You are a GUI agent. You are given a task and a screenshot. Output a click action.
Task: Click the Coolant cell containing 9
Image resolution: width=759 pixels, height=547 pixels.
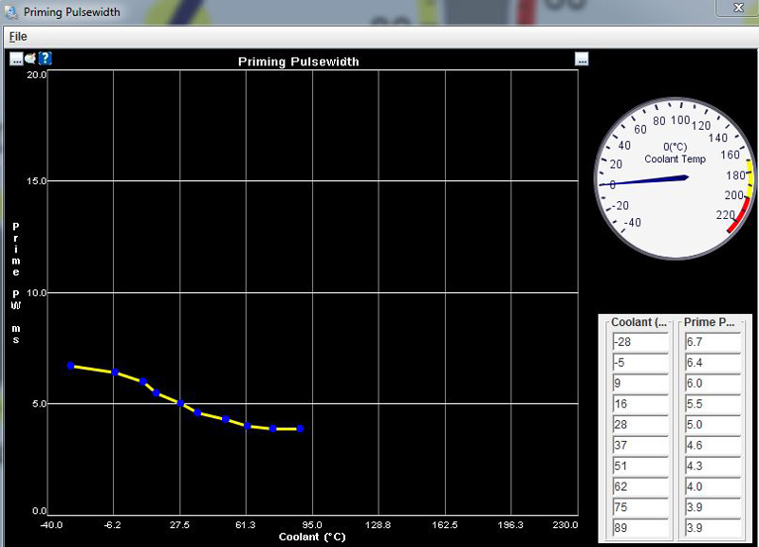coord(640,384)
